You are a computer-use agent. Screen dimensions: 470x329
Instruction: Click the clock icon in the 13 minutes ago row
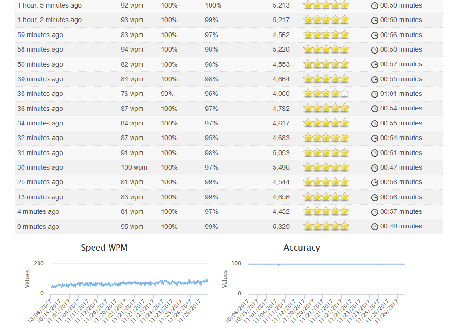[375, 197]
